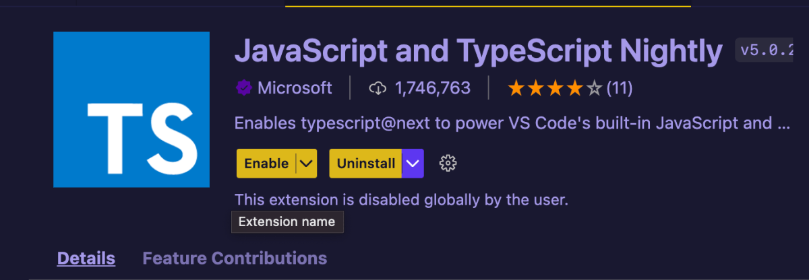Click the Microsoft publisher link

click(x=295, y=88)
